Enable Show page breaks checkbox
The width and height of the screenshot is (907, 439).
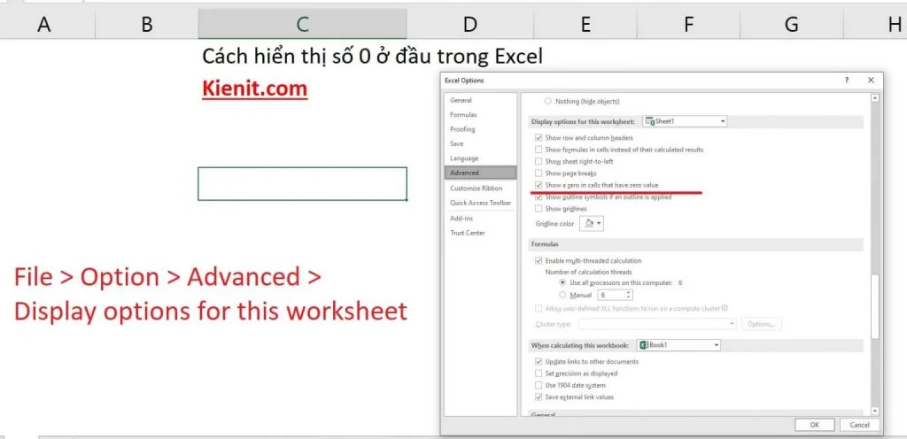pos(539,173)
